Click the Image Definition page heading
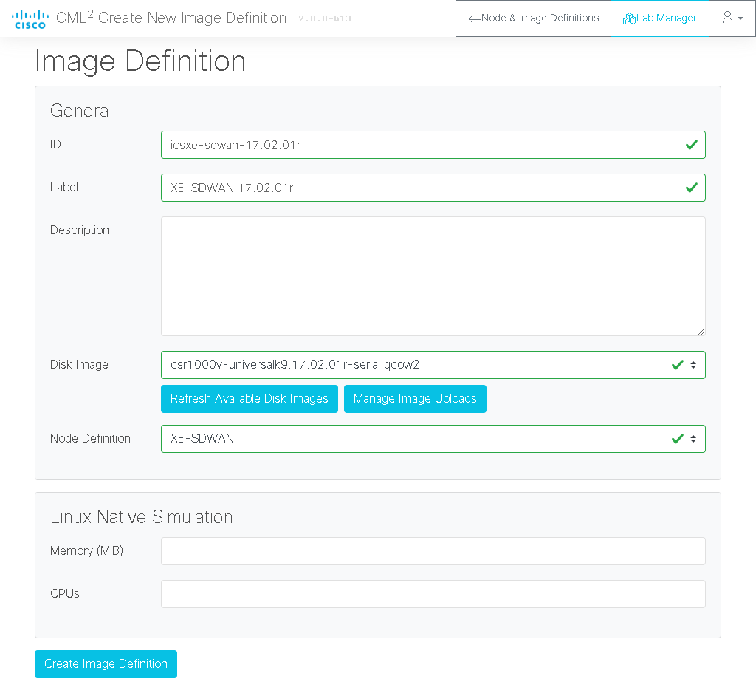The width and height of the screenshot is (756, 690). pyautogui.click(x=140, y=61)
